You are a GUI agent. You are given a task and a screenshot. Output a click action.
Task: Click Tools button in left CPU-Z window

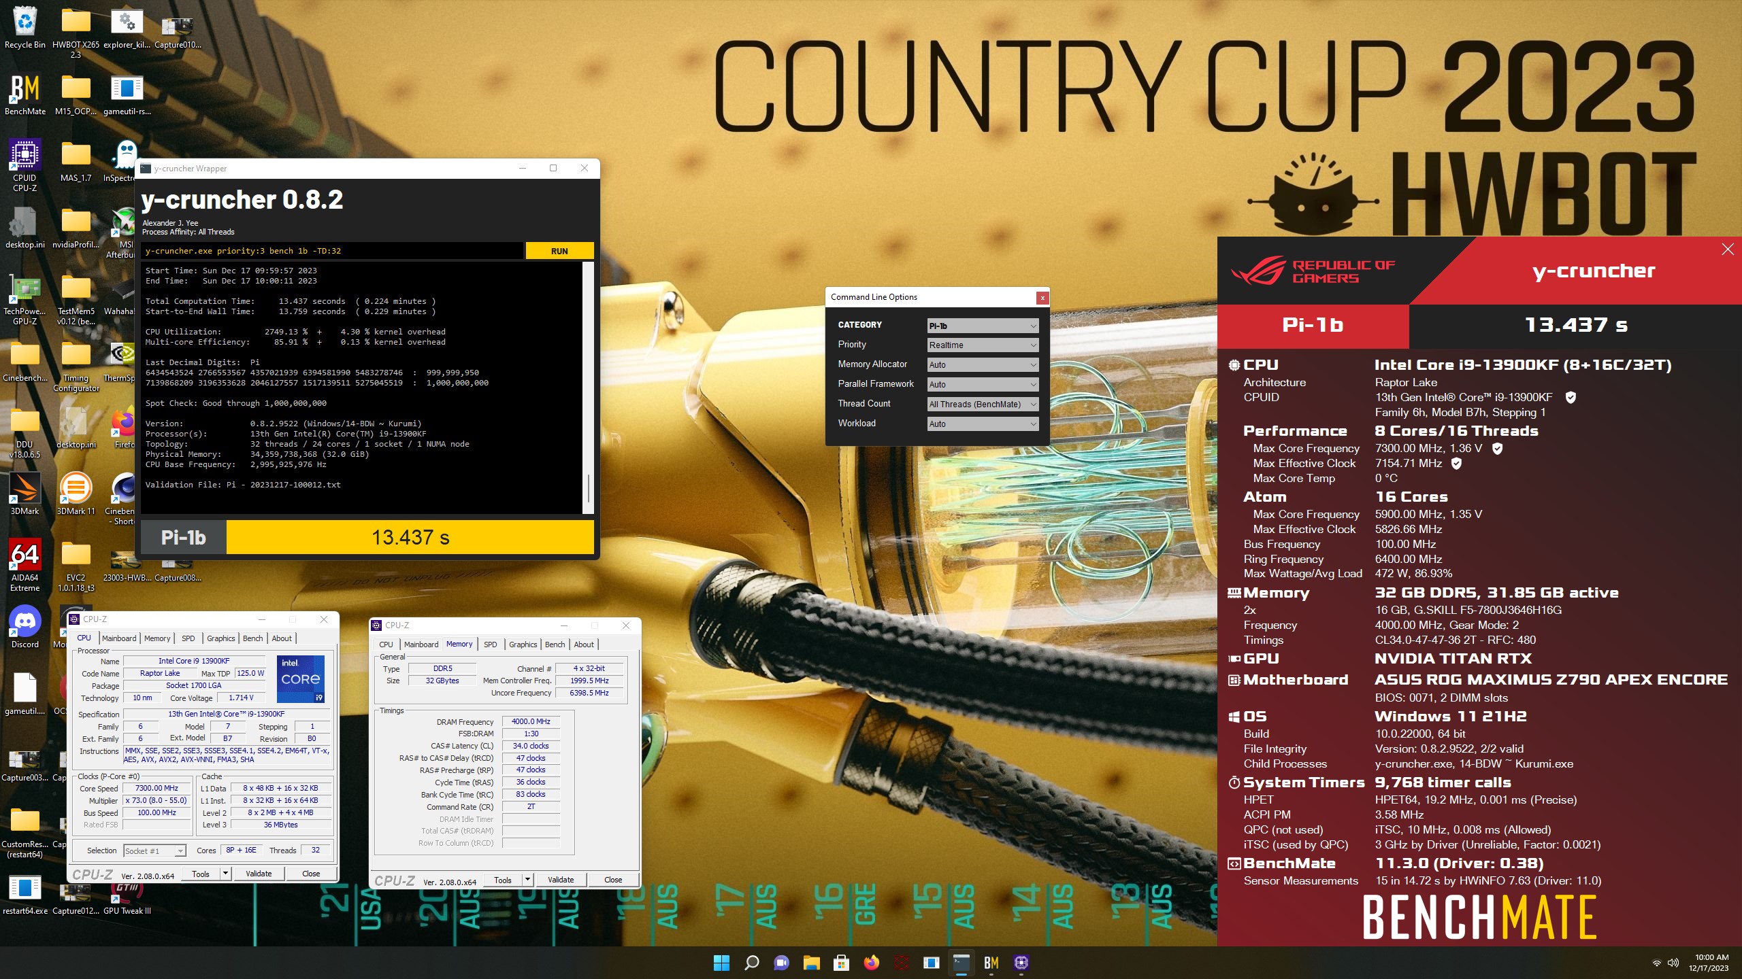[x=201, y=874]
